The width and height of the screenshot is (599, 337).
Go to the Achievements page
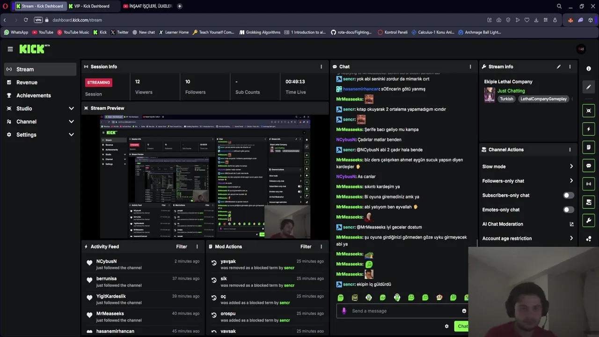tap(40, 95)
